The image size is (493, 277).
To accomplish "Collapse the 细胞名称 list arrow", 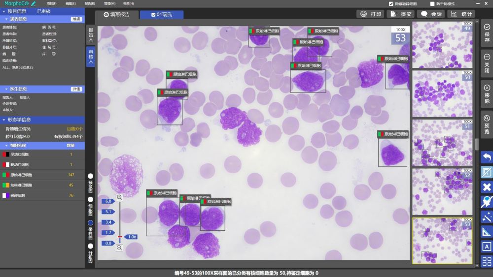I will coord(6,146).
